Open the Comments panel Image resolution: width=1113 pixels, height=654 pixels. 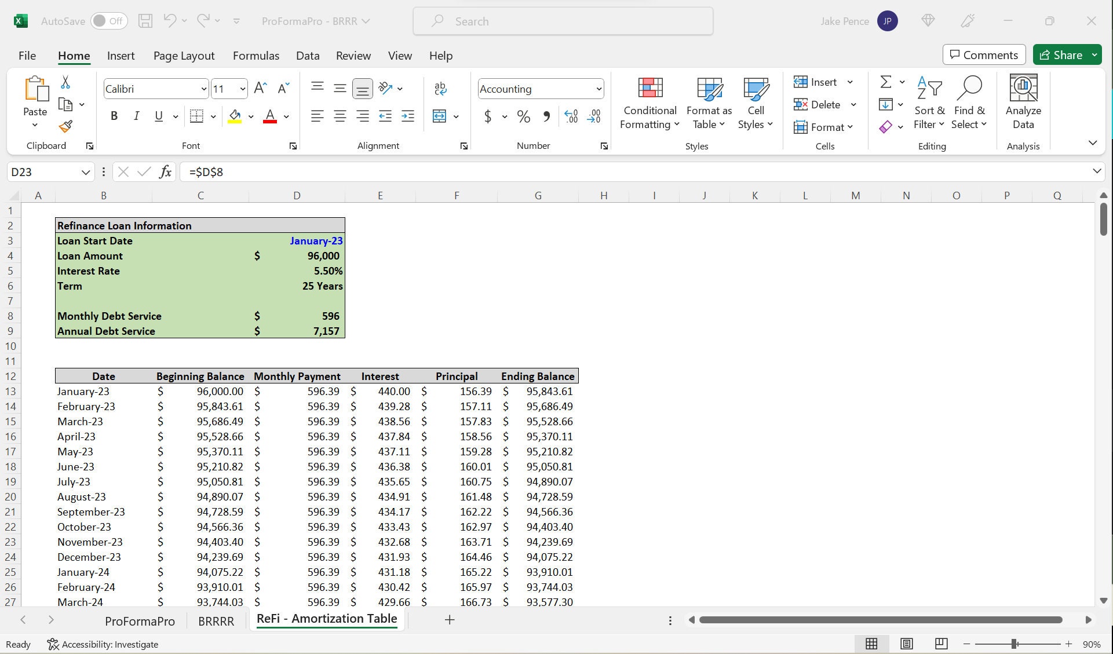click(983, 54)
